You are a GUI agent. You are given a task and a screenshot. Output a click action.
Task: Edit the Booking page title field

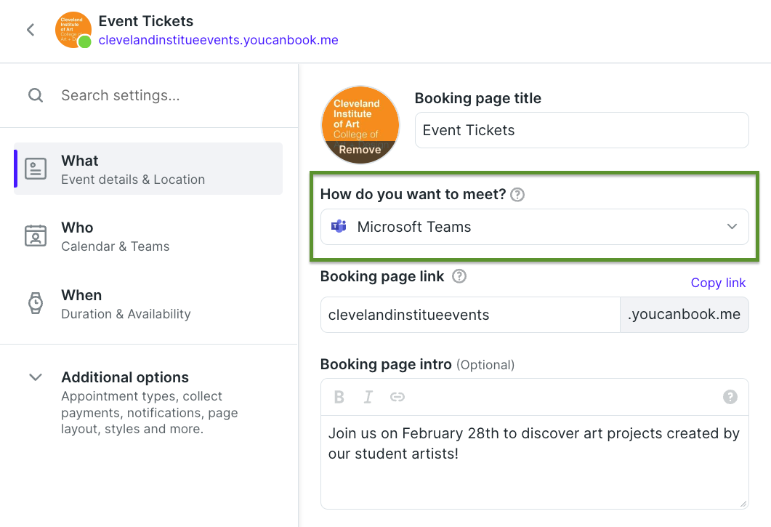581,130
